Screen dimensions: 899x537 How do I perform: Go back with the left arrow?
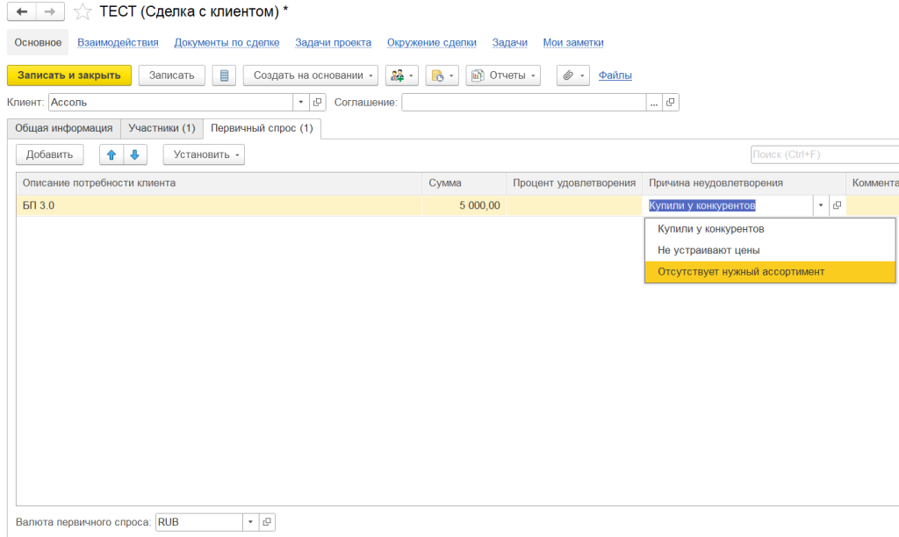(22, 11)
